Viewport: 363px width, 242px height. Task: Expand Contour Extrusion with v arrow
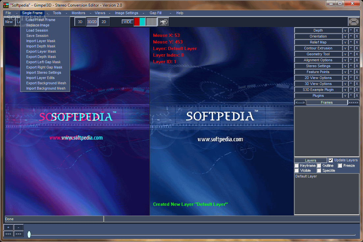click(x=345, y=48)
